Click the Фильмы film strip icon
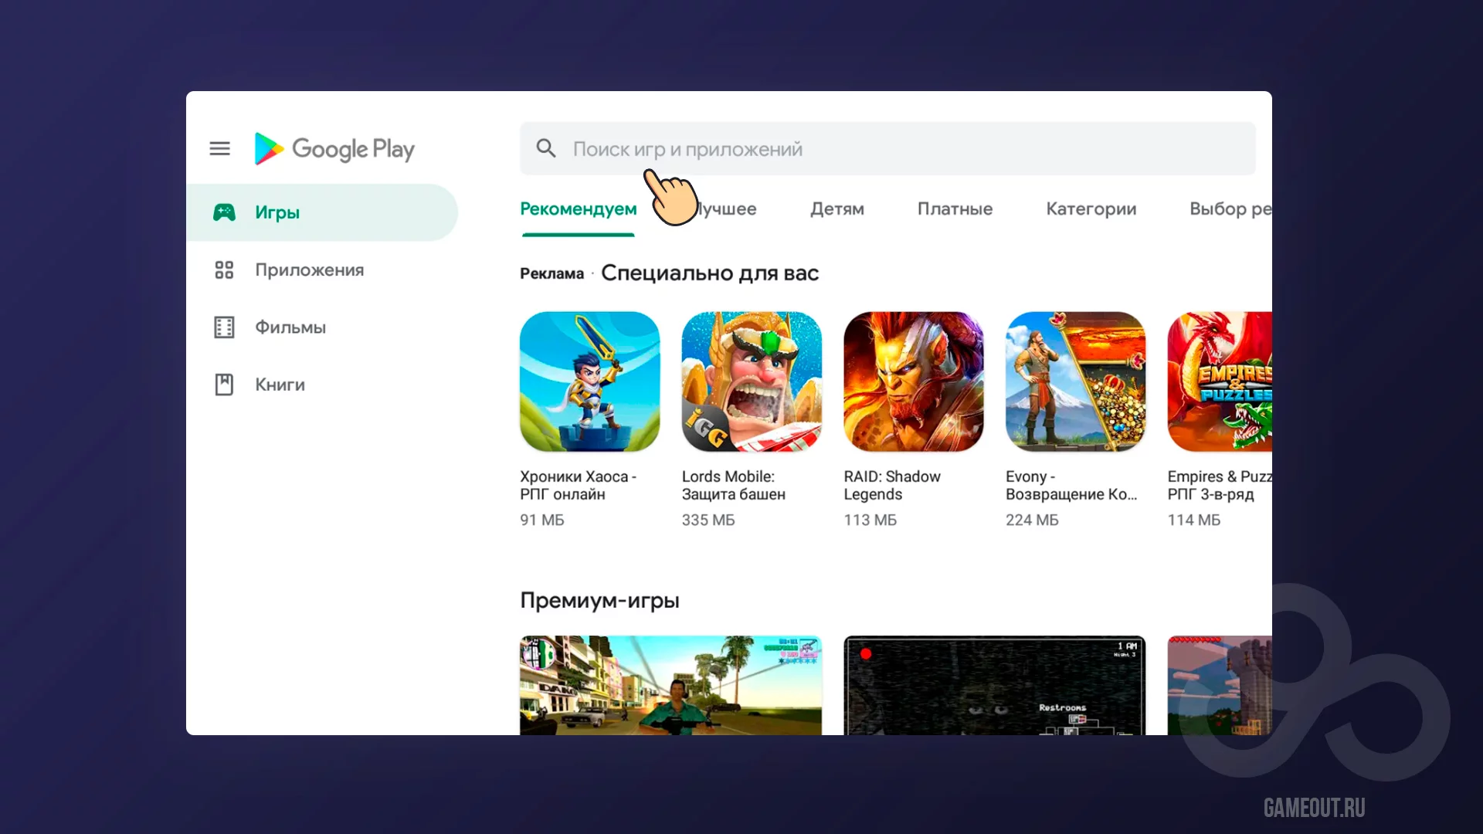Image resolution: width=1483 pixels, height=834 pixels. pos(224,327)
